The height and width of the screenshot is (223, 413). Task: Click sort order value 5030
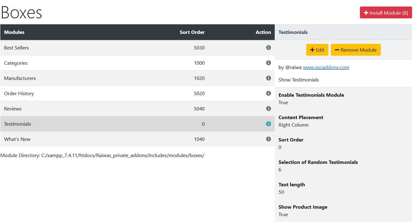199,48
